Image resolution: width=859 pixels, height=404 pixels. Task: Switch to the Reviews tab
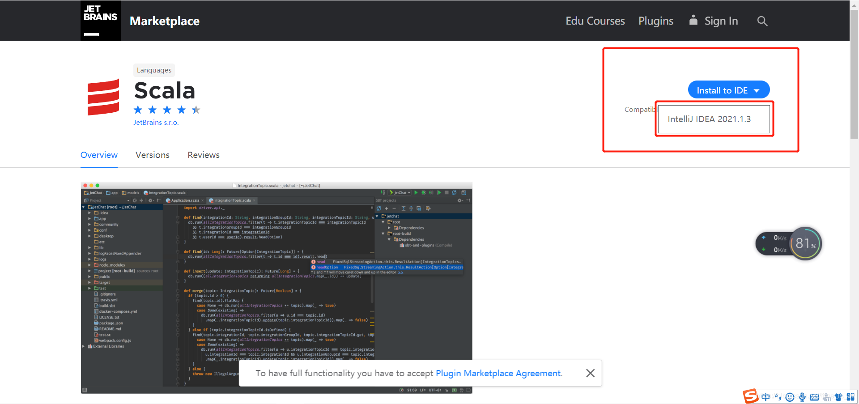(204, 155)
